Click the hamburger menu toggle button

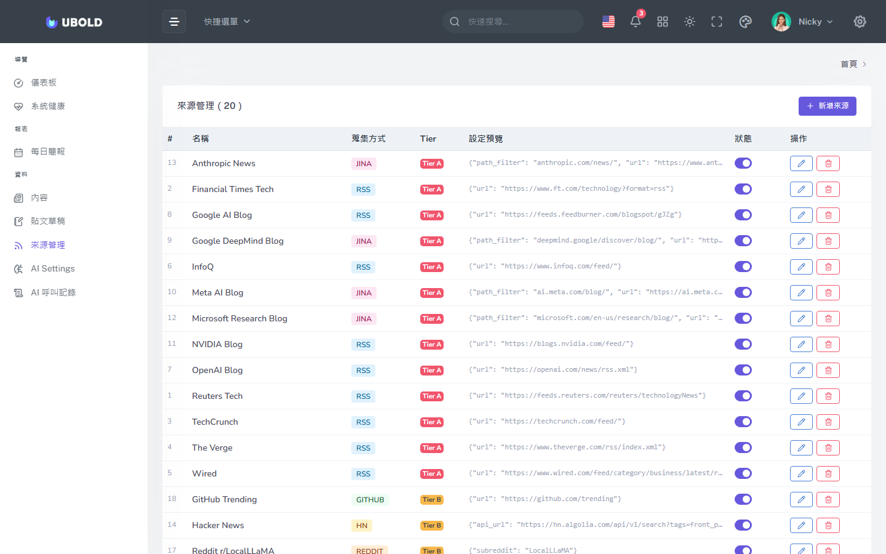[174, 22]
